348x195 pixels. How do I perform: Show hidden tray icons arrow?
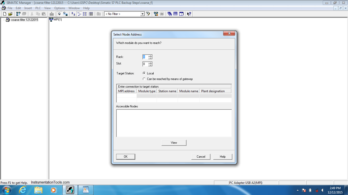(x=298, y=190)
